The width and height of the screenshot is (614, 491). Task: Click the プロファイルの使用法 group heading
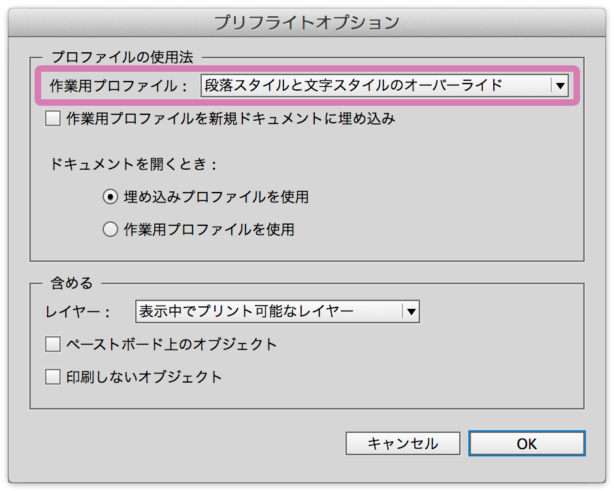pyautogui.click(x=123, y=57)
